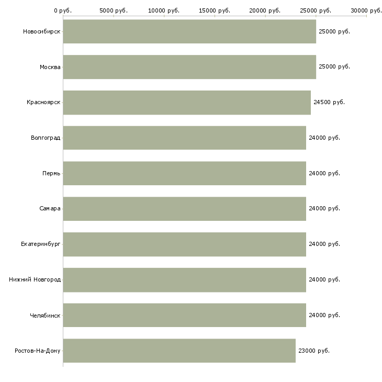Click the Волгоград city label
The image size is (382, 382).
pos(46,138)
